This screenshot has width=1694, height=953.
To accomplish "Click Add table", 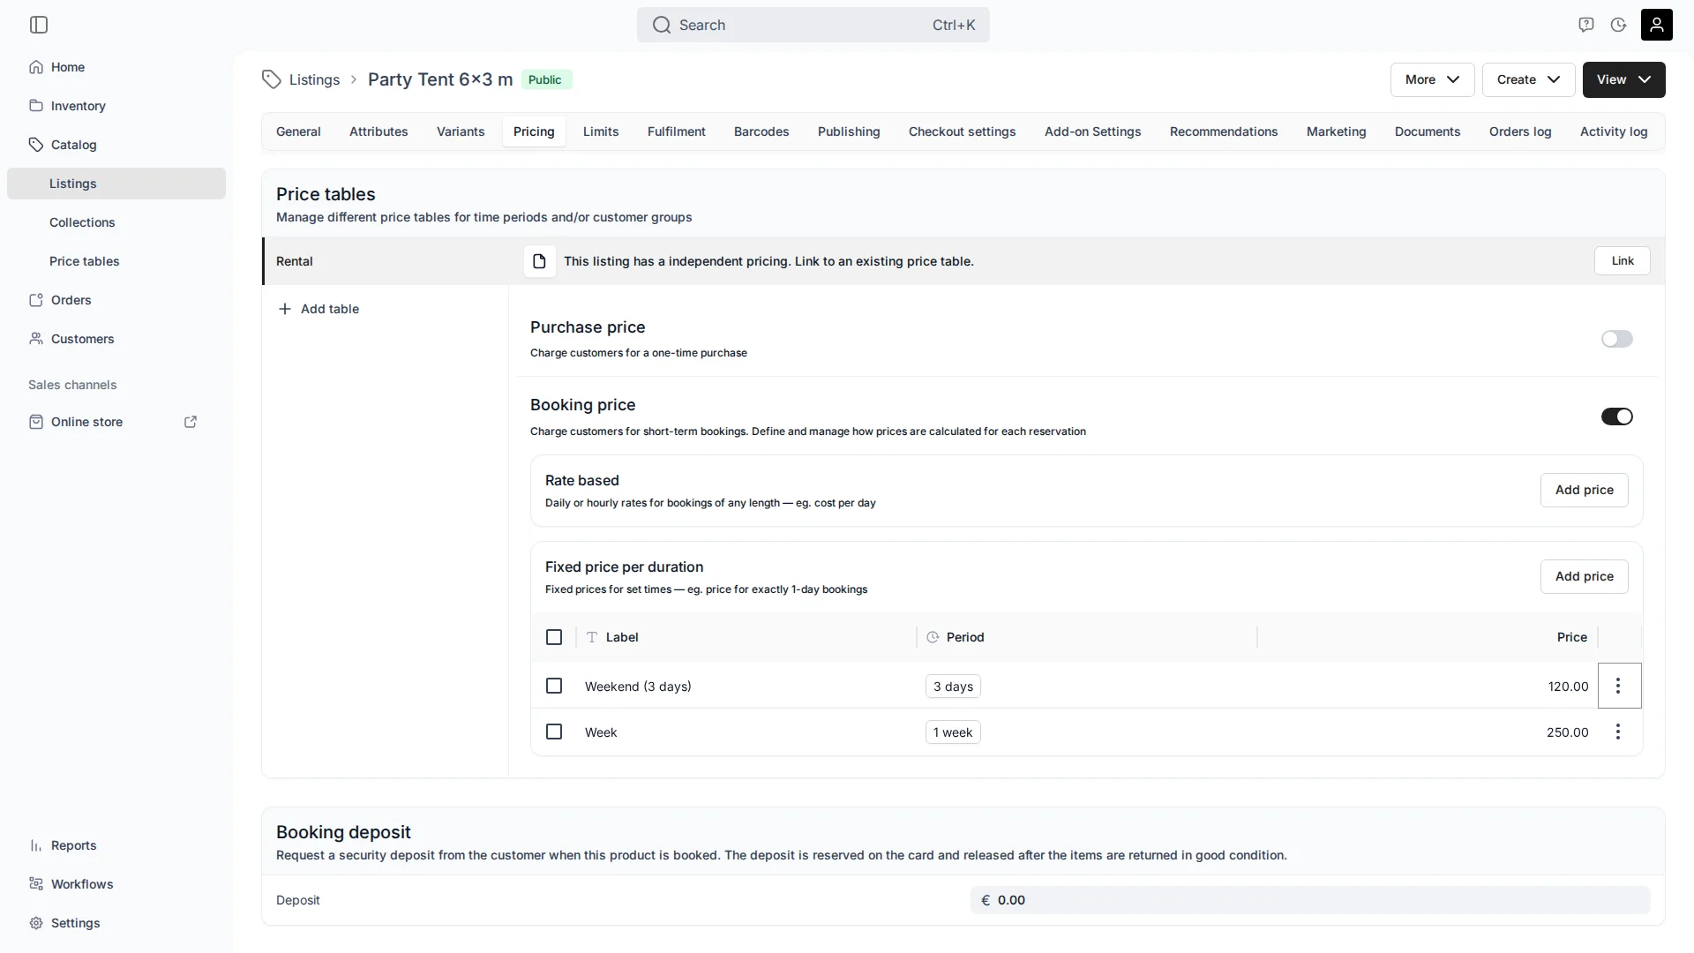I will point(319,309).
